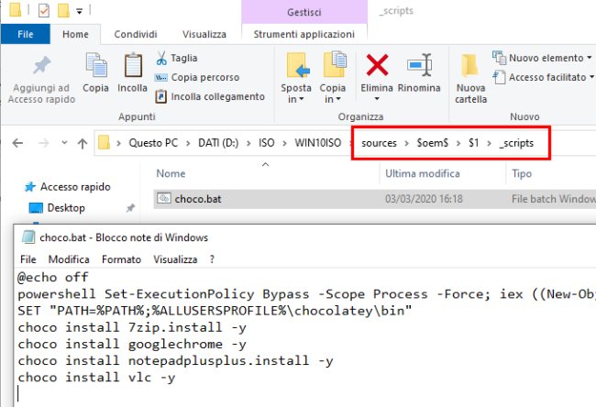Screen dimensions: 596x407
Task: Open Notepad Modifica menu
Action: [x=69, y=259]
